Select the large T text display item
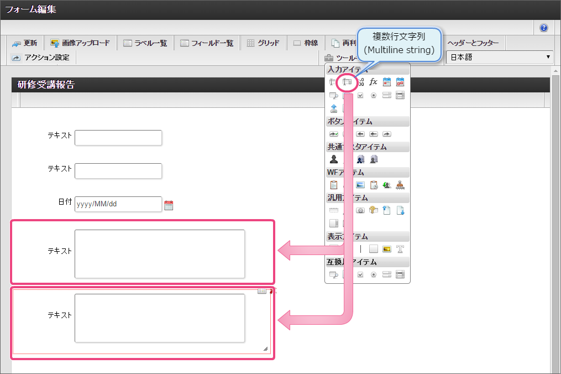 [400, 249]
